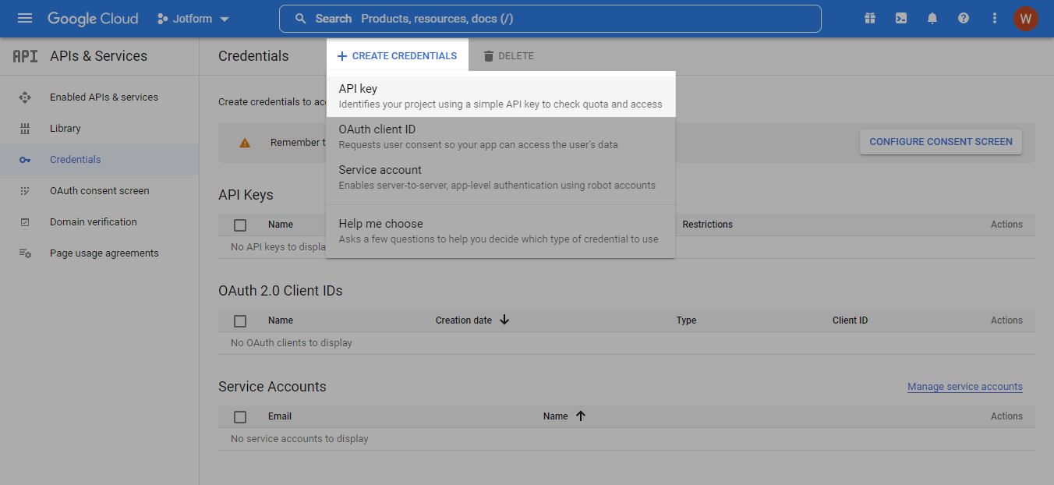
Task: Open the hamburger navigation menu
Action: [25, 19]
